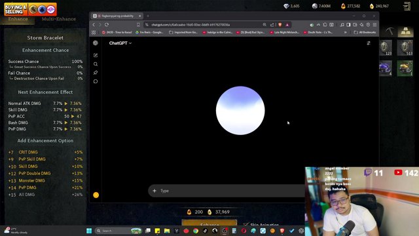Click the '+7 CRIT DMG' enhancement option
419x236 pixels.
tap(45, 152)
